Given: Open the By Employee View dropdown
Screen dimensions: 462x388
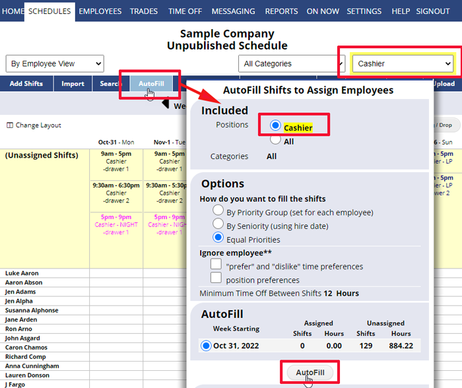Looking at the screenshot, I should point(55,64).
